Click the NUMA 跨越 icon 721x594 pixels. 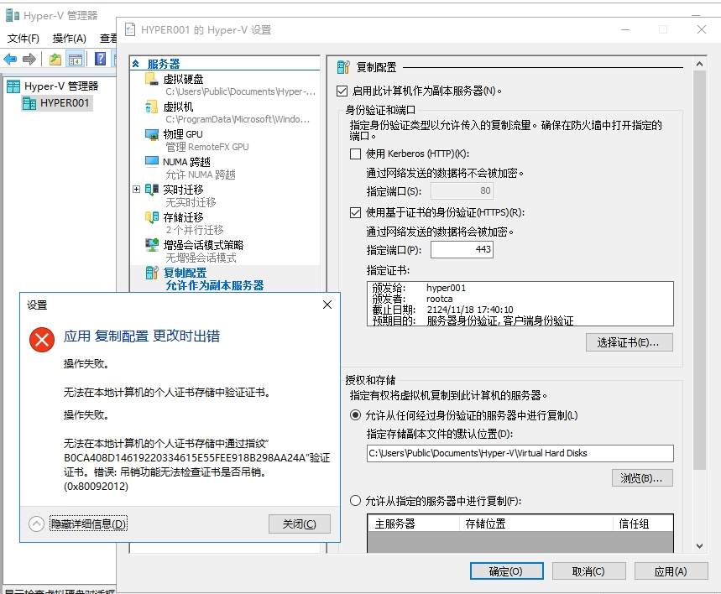point(151,161)
